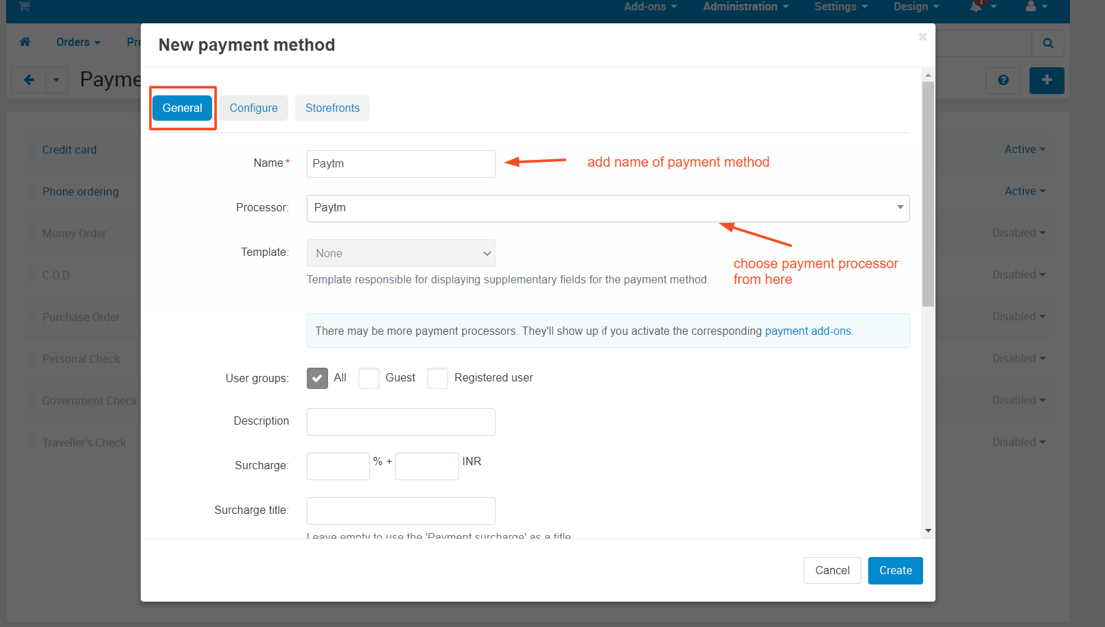Check the Registered user checkbox
The width and height of the screenshot is (1105, 627).
[437, 378]
